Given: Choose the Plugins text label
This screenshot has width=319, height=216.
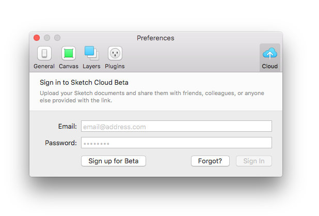Looking at the screenshot, I should click(115, 66).
